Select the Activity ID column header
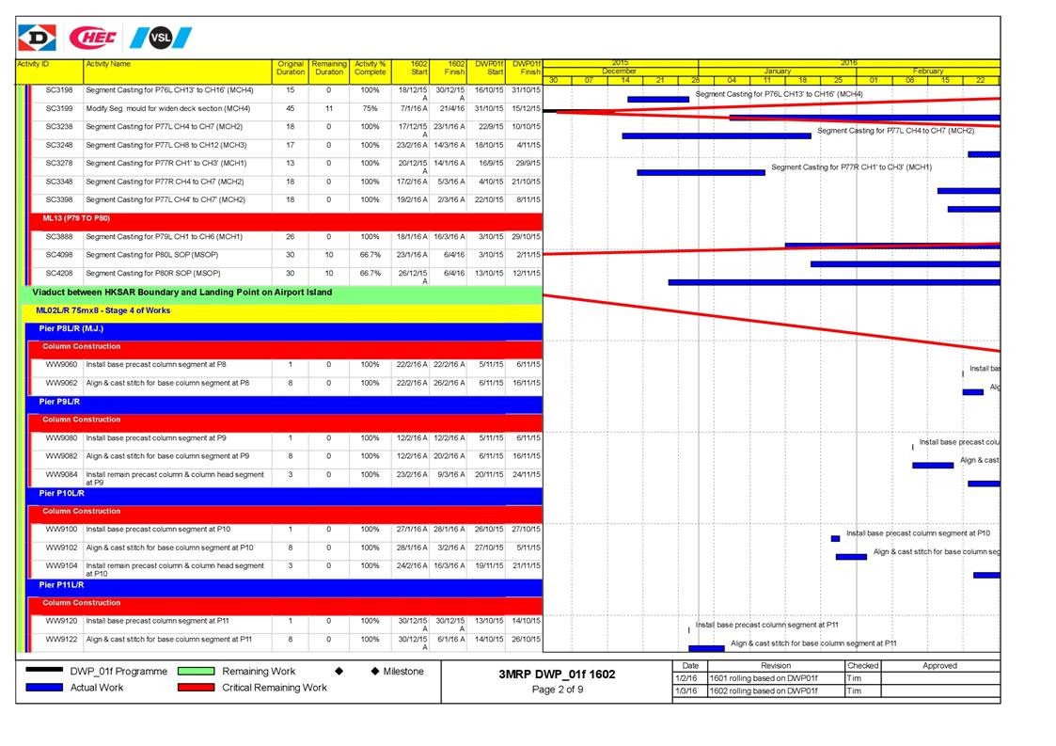Viewport: 1056px width, 746px height. pyautogui.click(x=49, y=71)
